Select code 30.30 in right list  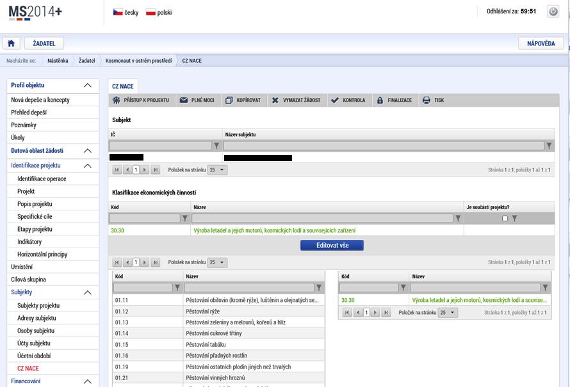pyautogui.click(x=348, y=300)
